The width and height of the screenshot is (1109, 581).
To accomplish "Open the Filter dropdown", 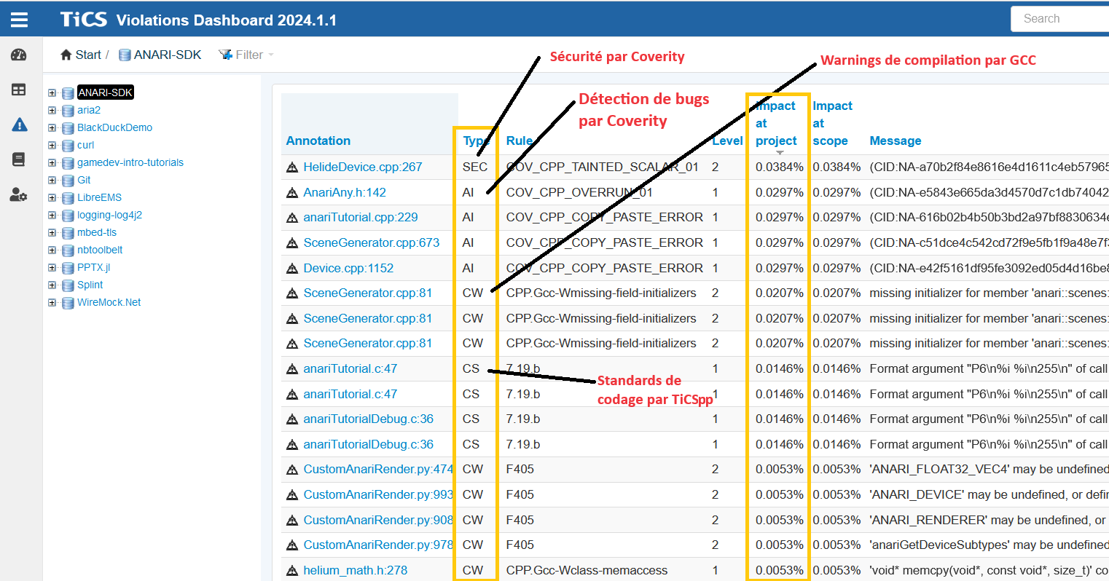I will click(x=246, y=55).
